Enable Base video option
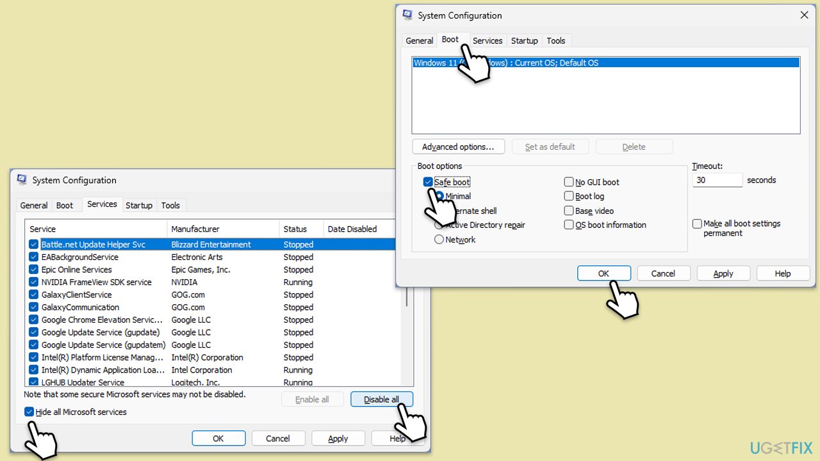 coord(569,211)
